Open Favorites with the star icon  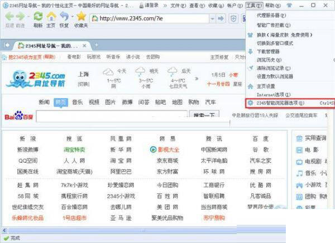pos(82,16)
